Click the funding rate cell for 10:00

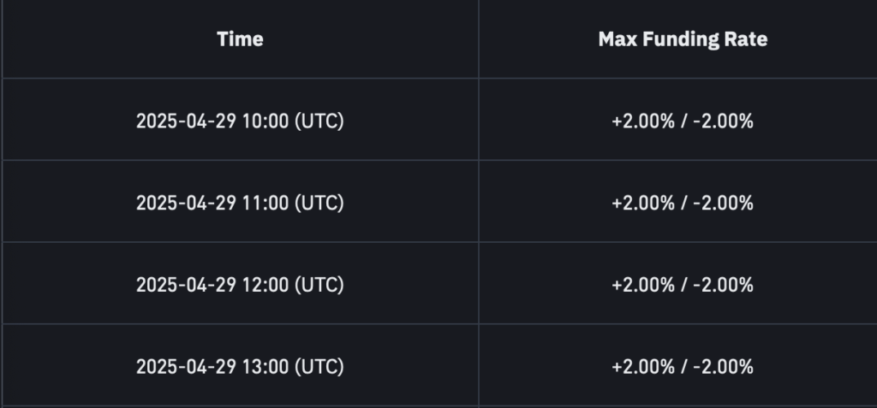tap(683, 121)
